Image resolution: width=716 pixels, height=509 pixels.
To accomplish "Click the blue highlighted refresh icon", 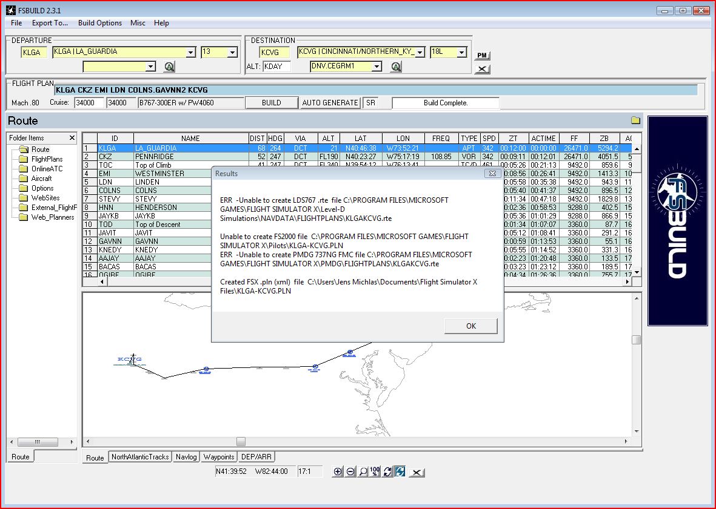I will (x=400, y=471).
